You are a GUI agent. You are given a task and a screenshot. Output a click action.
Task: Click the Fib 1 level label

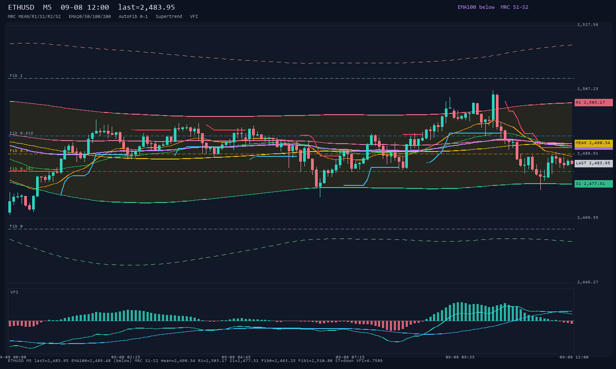(x=16, y=76)
